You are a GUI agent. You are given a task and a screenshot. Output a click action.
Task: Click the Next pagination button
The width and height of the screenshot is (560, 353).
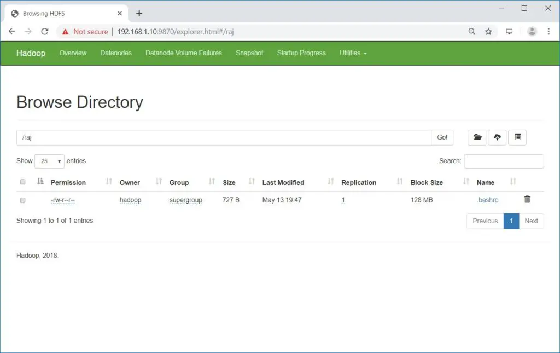pyautogui.click(x=531, y=221)
